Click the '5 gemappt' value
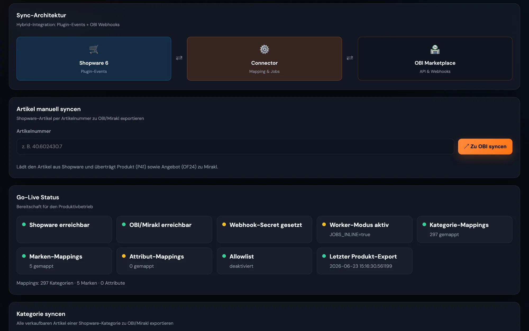 41,266
